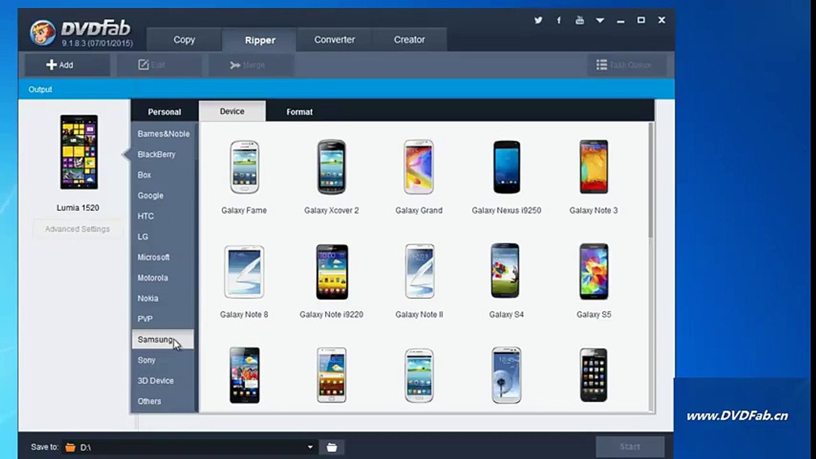Choose the Galaxy Grand device icon

tap(419, 167)
